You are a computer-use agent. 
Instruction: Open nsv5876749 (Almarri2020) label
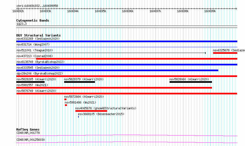click(x=36, y=91)
